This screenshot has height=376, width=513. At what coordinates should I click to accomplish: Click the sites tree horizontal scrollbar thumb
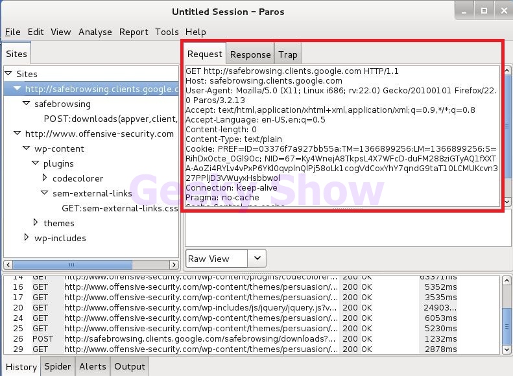tap(72, 264)
